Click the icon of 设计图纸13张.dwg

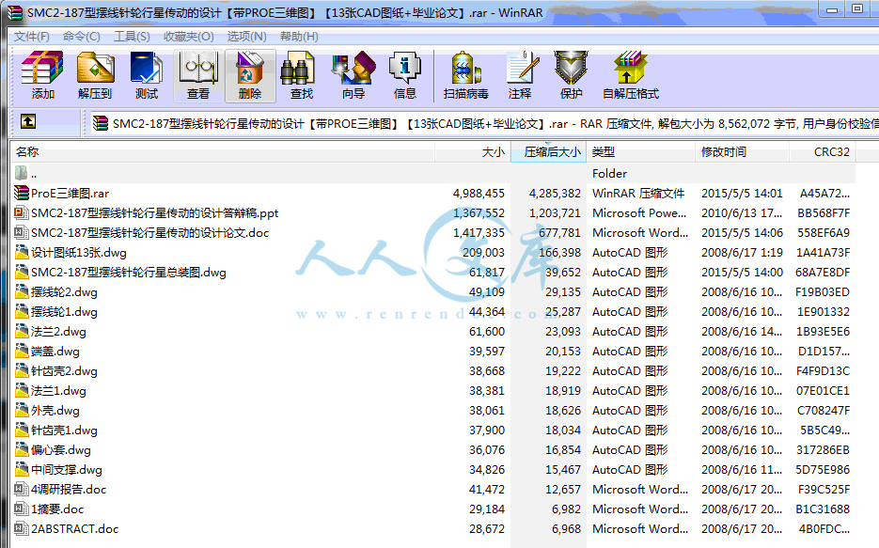point(22,253)
